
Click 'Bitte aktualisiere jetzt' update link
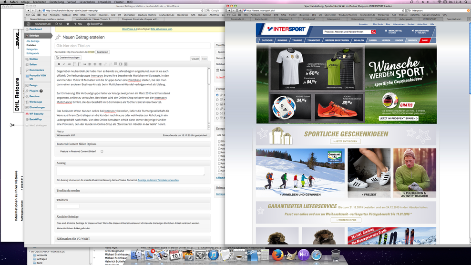(x=162, y=29)
